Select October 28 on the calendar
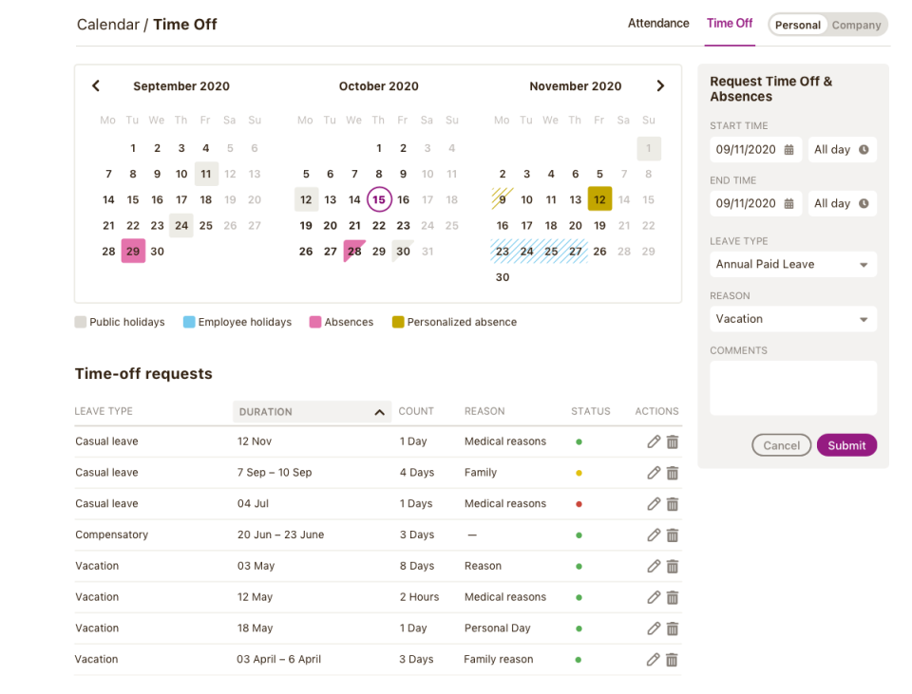This screenshot has width=912, height=694. coord(354,251)
